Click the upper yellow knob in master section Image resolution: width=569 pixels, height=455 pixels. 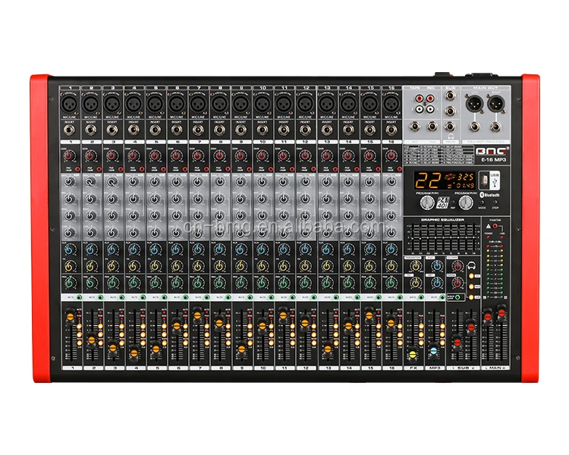tap(416, 266)
